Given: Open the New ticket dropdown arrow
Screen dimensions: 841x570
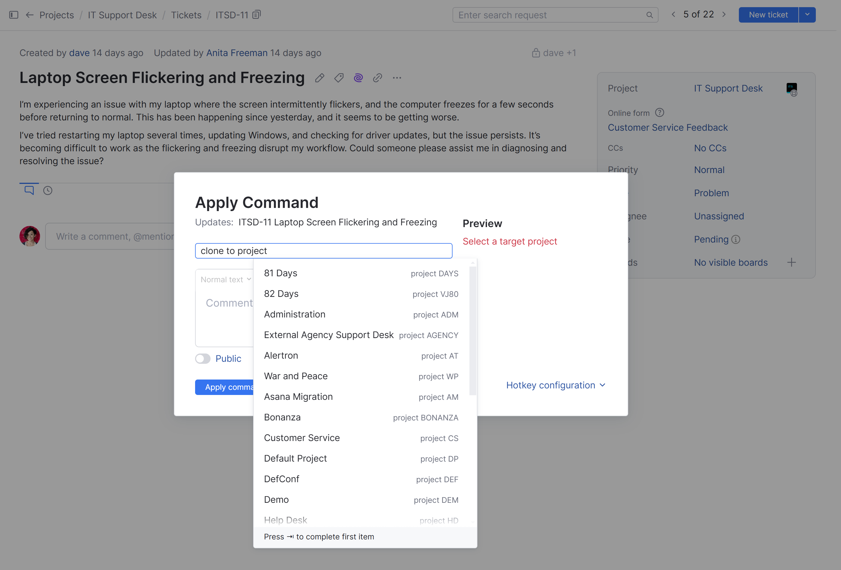Looking at the screenshot, I should coord(807,15).
